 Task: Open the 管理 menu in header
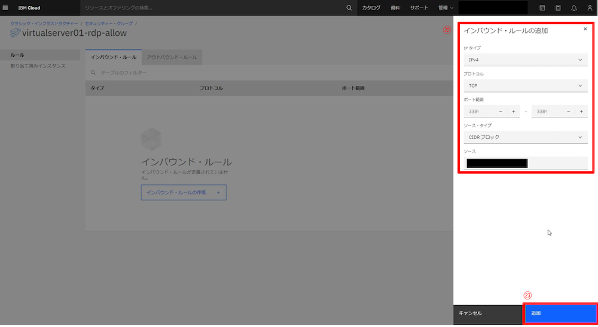click(x=446, y=8)
